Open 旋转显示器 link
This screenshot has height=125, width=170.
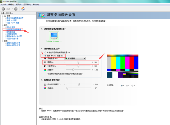point(11,32)
